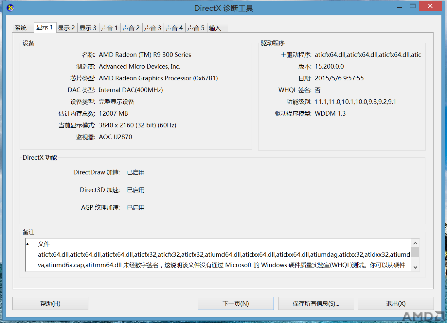Exit using 退出(X) button
This screenshot has width=447, height=323.
(x=396, y=303)
